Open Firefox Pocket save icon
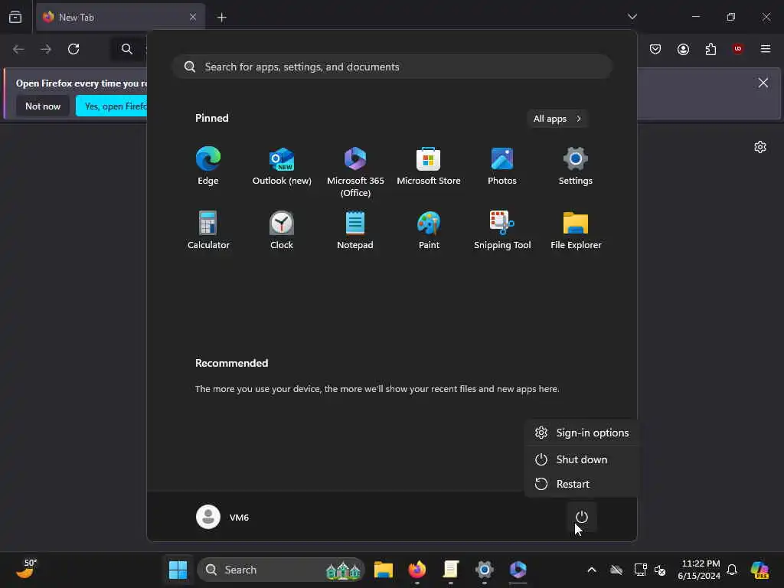Screen dimensions: 784x588 pyautogui.click(x=655, y=49)
